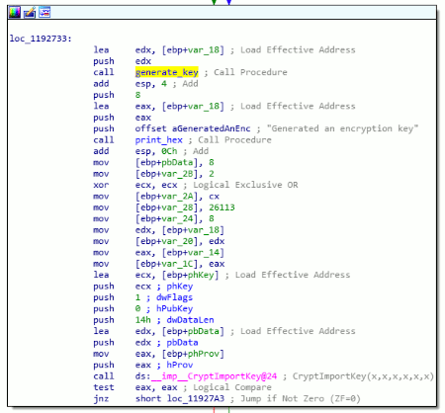
Task: Click the hProv comment
Action: click(x=179, y=365)
